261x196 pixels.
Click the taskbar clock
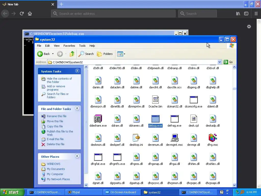(252, 192)
